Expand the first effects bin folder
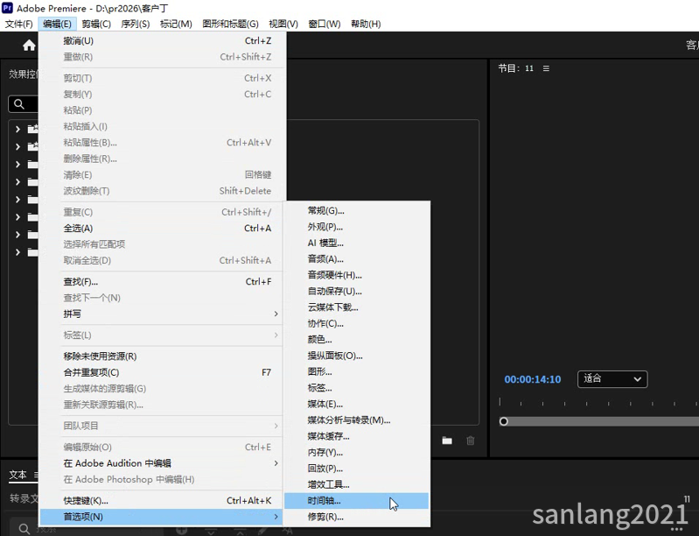This screenshot has height=536, width=699. click(17, 129)
